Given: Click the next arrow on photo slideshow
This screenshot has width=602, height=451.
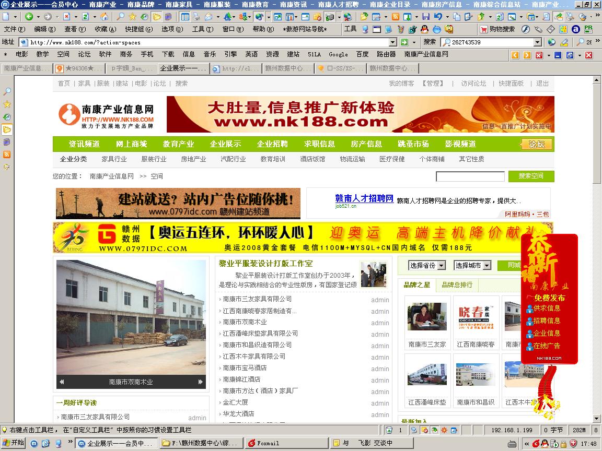Looking at the screenshot, I should pos(200,382).
